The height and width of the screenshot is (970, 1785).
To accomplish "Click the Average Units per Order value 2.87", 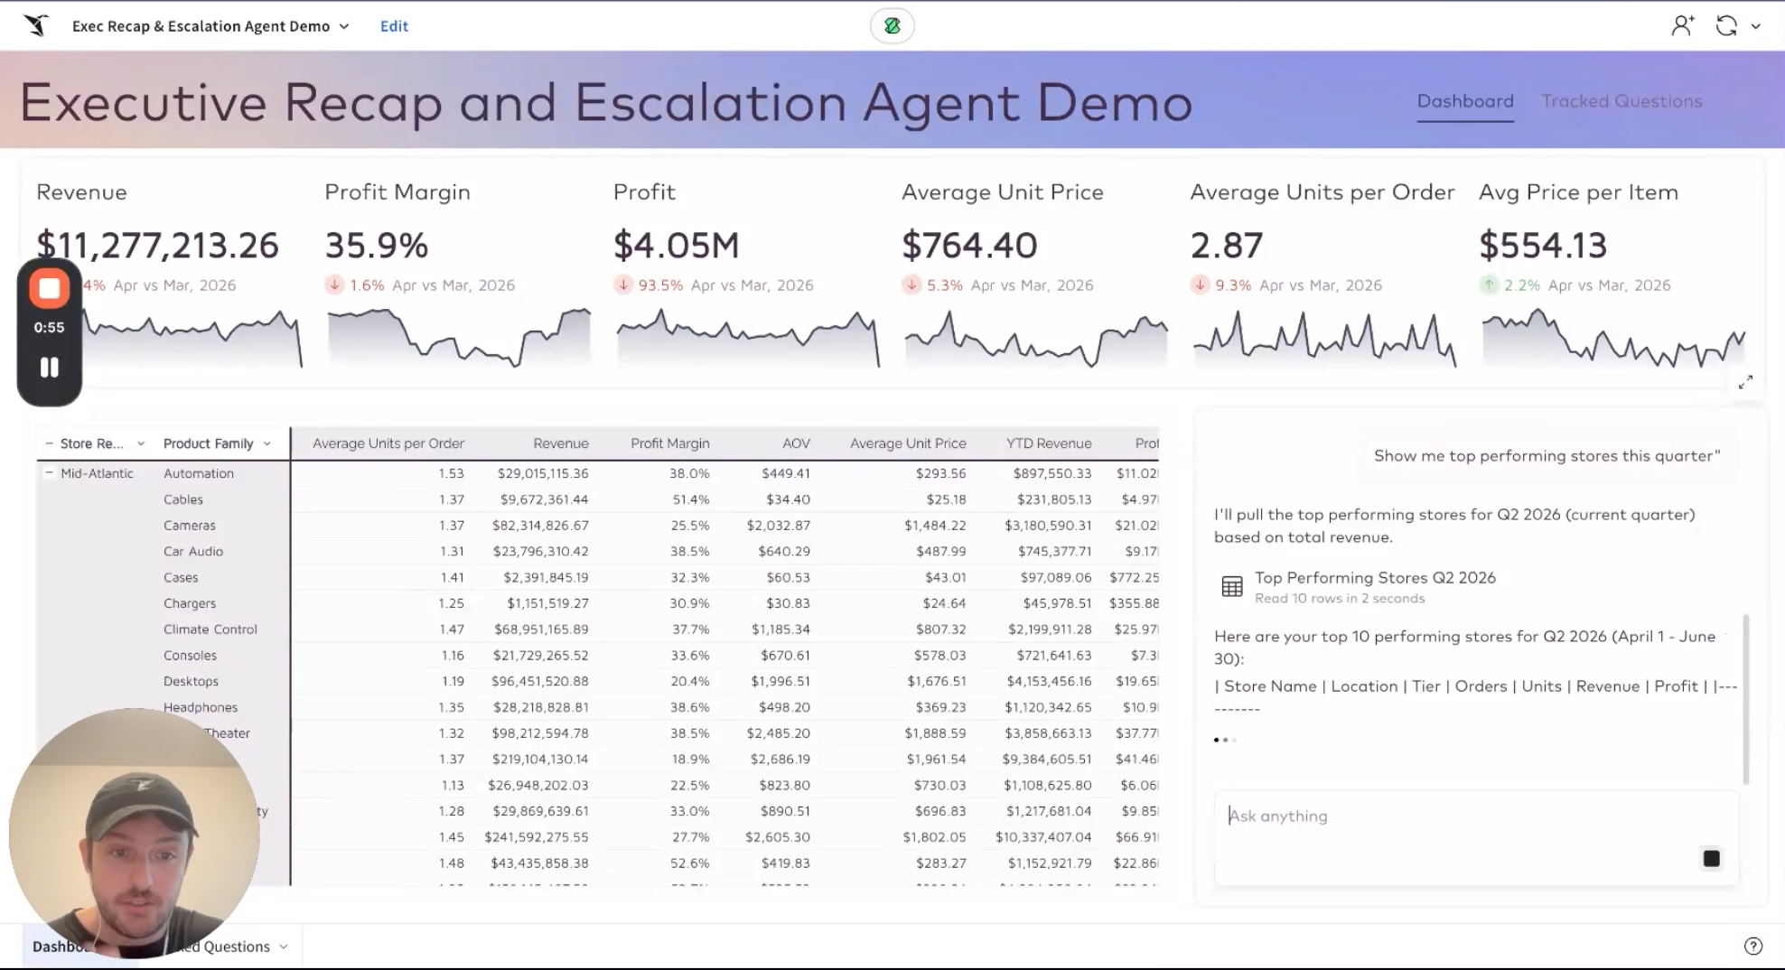I will click(x=1227, y=246).
